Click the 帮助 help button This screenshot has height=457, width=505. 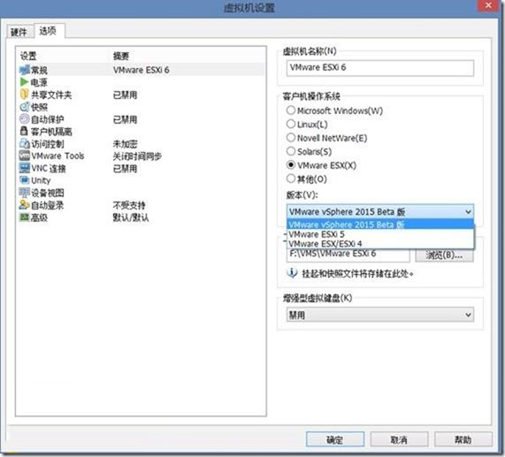tap(463, 439)
